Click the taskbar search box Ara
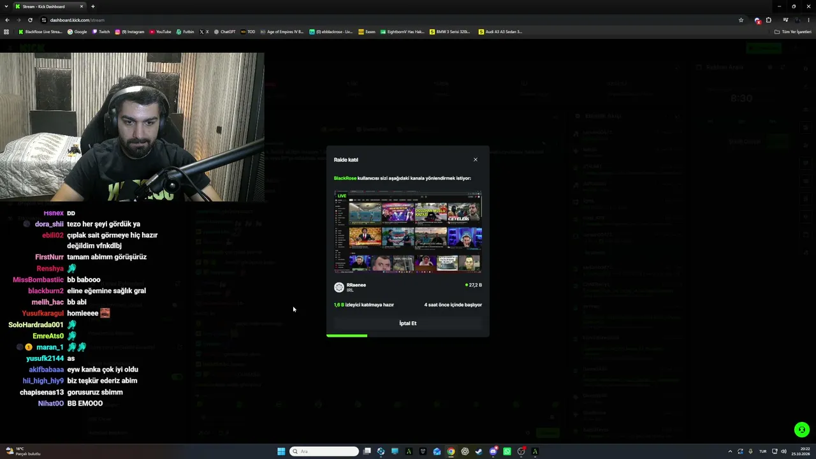816x459 pixels. [324, 451]
